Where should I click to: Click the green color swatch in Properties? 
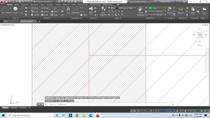point(150,8)
